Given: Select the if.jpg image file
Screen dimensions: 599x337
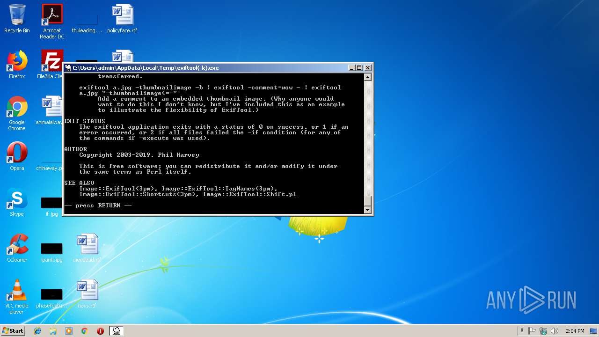Looking at the screenshot, I should coord(52,206).
